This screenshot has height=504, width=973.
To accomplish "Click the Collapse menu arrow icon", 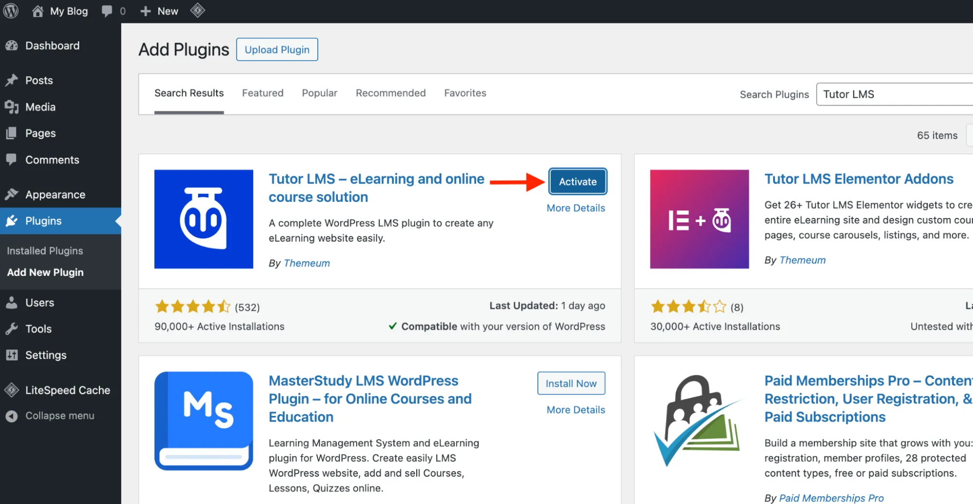I will click(x=12, y=416).
